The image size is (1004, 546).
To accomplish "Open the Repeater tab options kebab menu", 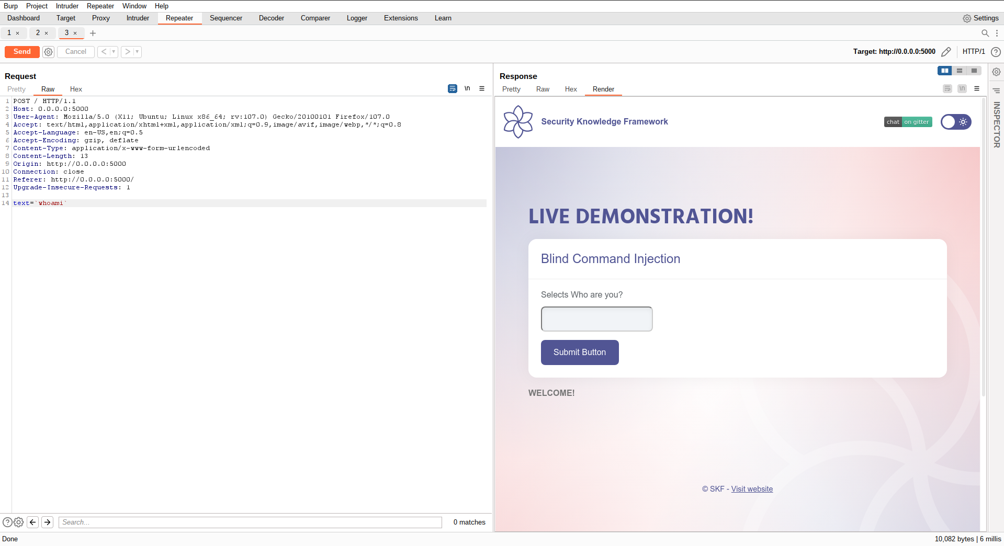I will pyautogui.click(x=997, y=33).
